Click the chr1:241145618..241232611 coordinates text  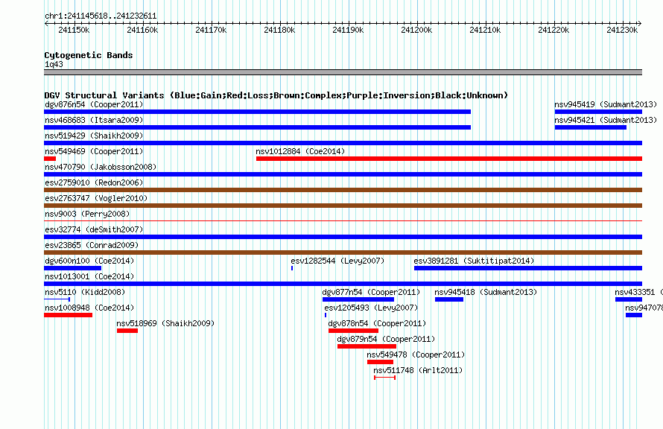click(101, 16)
